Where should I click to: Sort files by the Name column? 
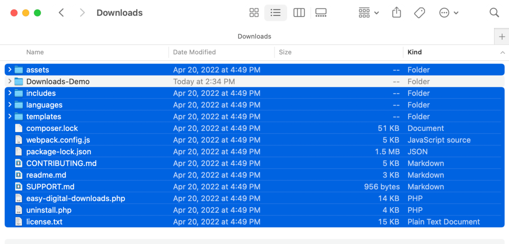pyautogui.click(x=35, y=52)
